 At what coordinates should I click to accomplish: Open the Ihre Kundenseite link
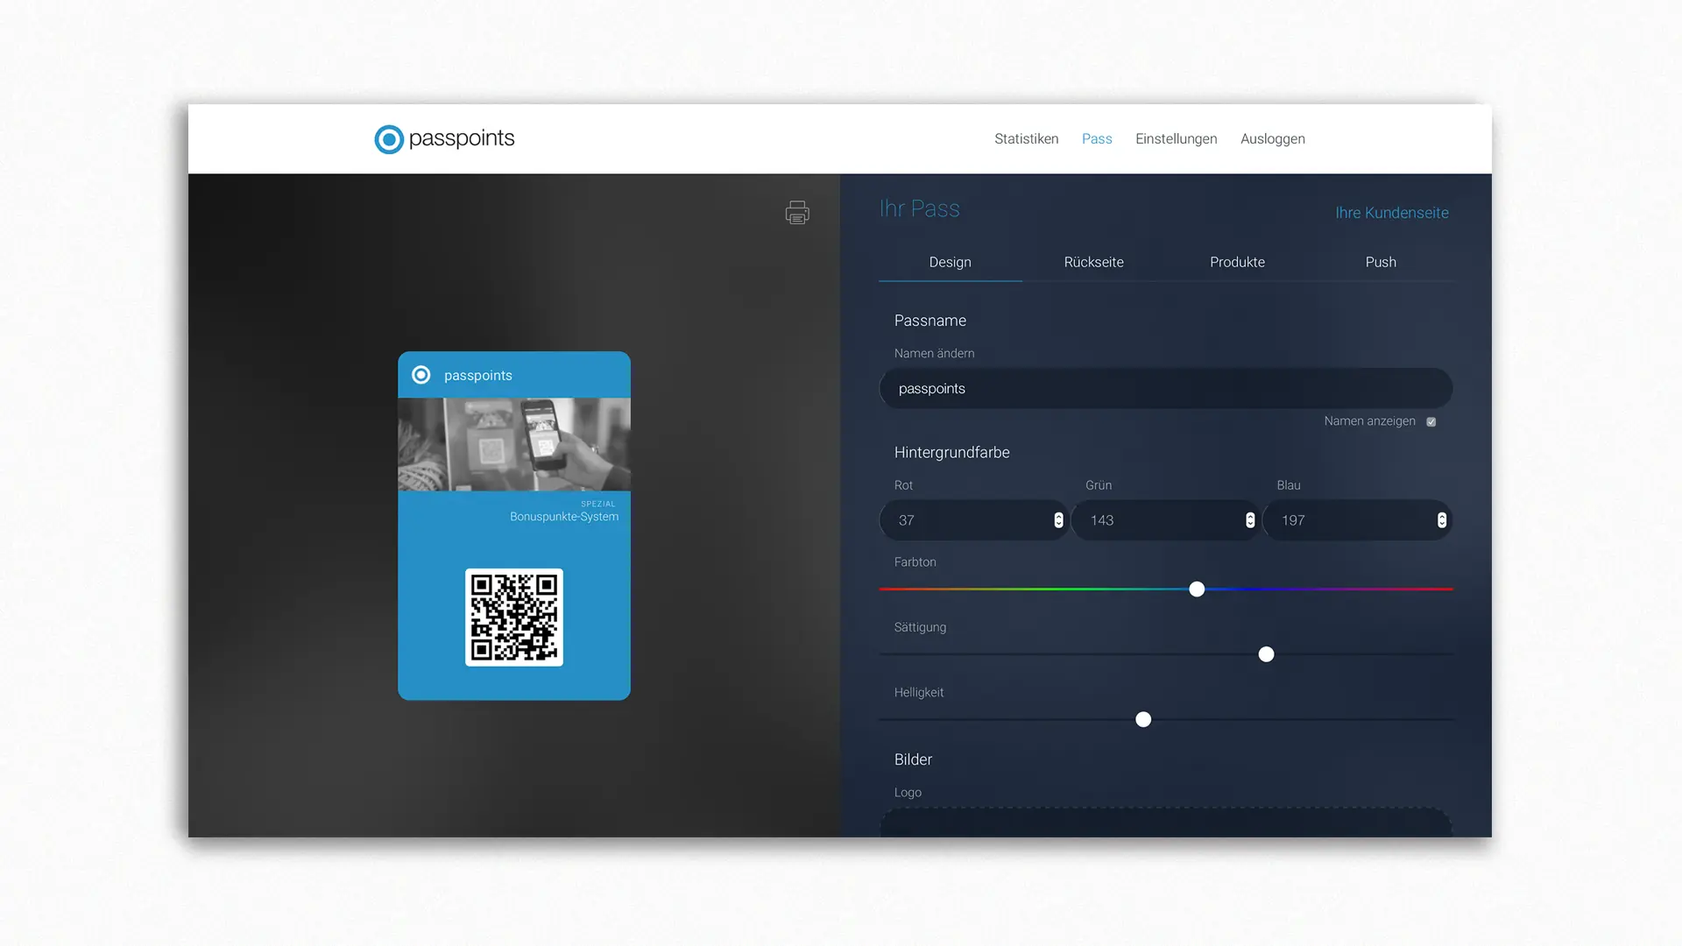(1391, 213)
